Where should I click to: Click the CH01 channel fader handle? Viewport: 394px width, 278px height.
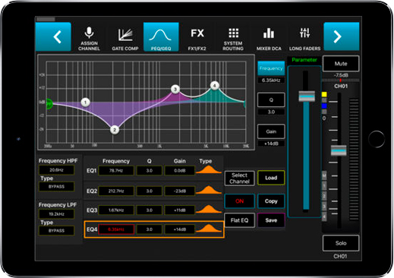[339, 150]
